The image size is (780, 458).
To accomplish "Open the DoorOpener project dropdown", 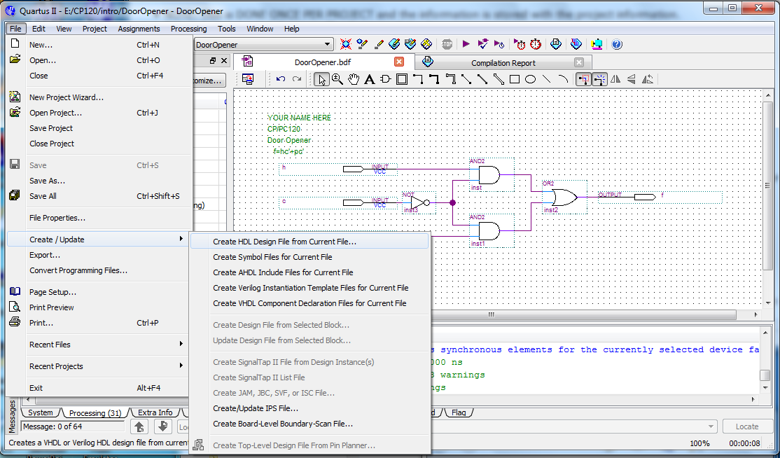I will pyautogui.click(x=327, y=45).
